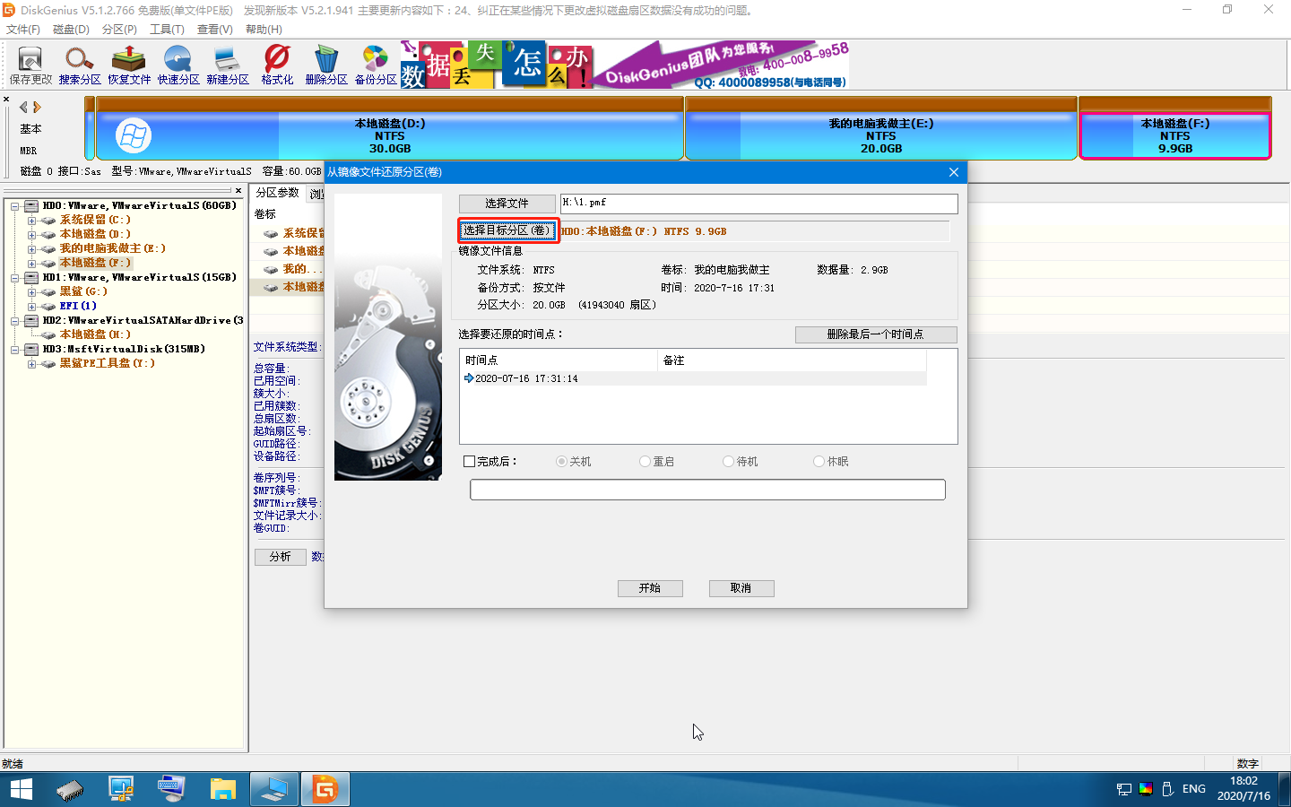1291x807 pixels.
Task: Close the restore partition dialog with X
Action: pyautogui.click(x=954, y=172)
